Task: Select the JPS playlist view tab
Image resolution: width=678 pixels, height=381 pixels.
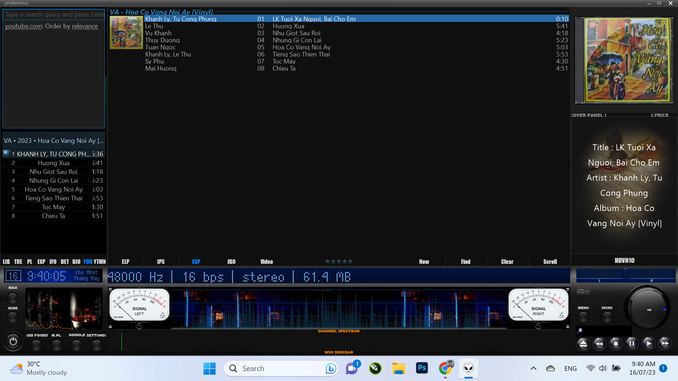Action: click(161, 261)
